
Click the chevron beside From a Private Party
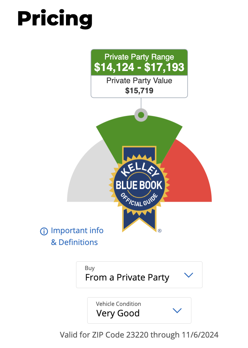(x=189, y=275)
